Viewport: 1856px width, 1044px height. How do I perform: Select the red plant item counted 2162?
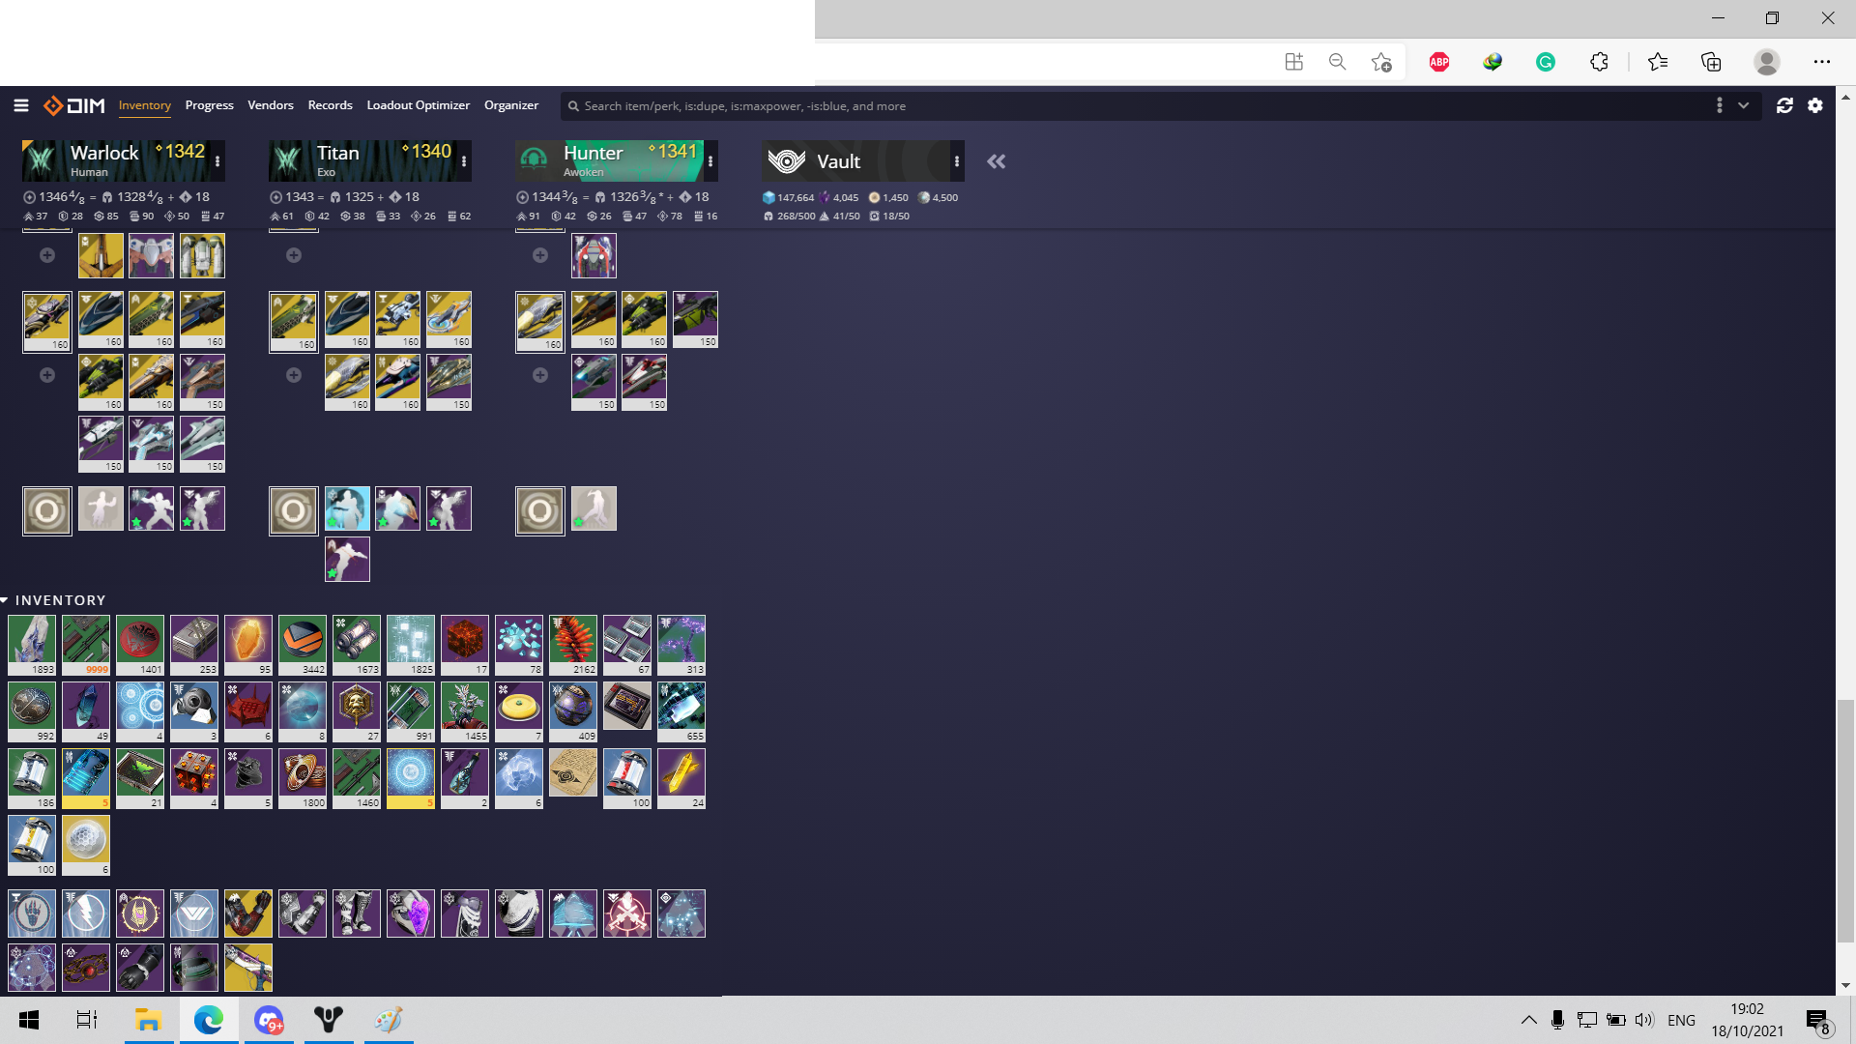point(573,645)
